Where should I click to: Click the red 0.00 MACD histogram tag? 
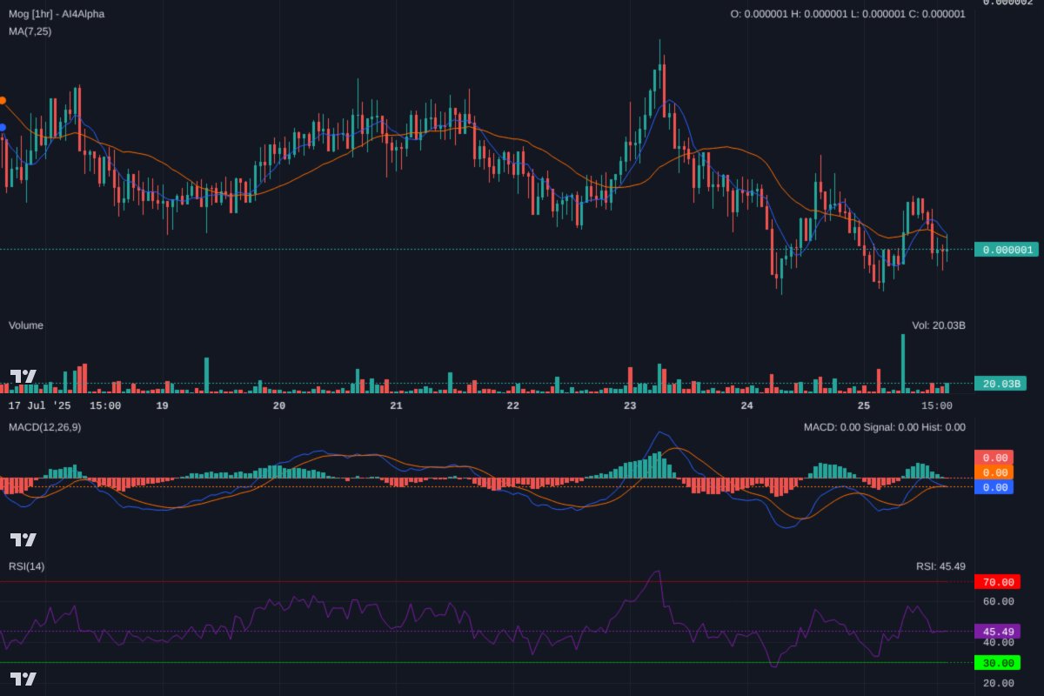(x=994, y=458)
